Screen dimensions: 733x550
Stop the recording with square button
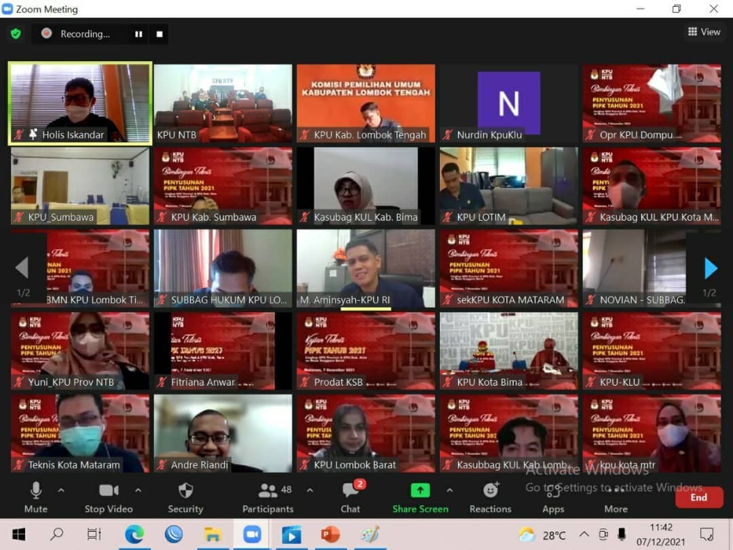159,34
